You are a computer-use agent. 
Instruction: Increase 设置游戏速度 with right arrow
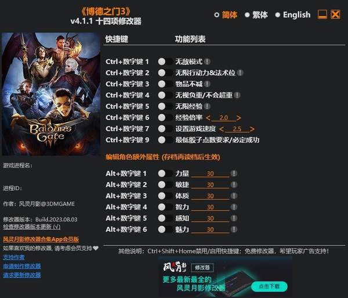252,129
